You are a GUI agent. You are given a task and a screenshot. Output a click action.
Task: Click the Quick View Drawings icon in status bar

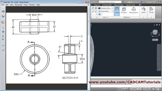tap(127, 89)
